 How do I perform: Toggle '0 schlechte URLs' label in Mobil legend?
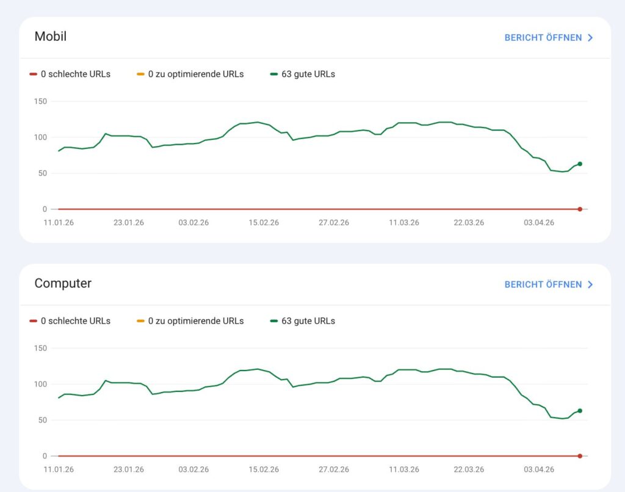[x=76, y=74]
